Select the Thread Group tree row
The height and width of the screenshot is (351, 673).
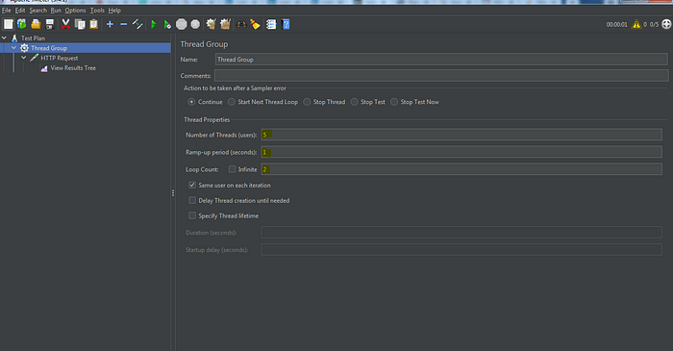coord(86,48)
